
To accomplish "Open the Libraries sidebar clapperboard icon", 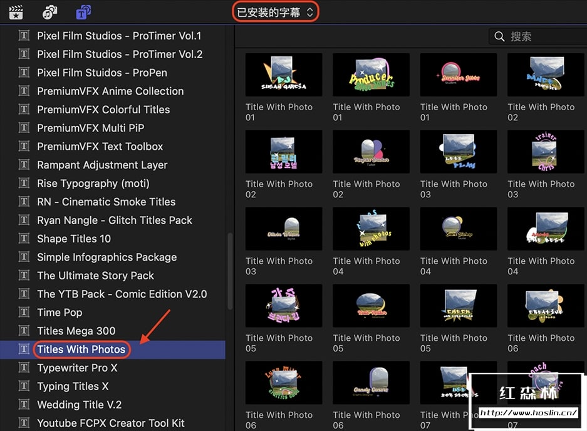I will click(x=16, y=13).
